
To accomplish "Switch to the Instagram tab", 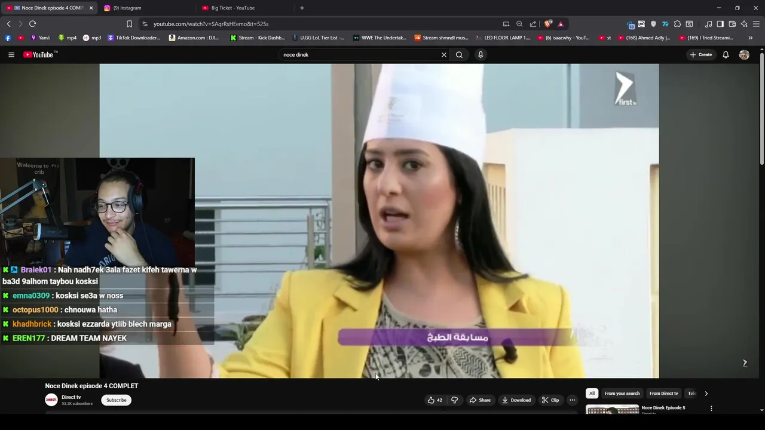I will pos(145,8).
